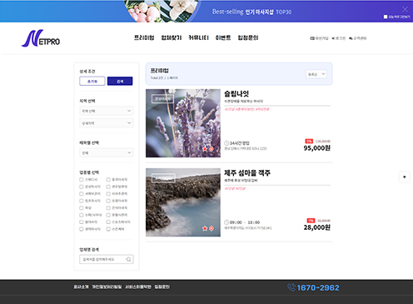Click the category badge on 슬립나잇 image
413x304 pixels.
162,99
